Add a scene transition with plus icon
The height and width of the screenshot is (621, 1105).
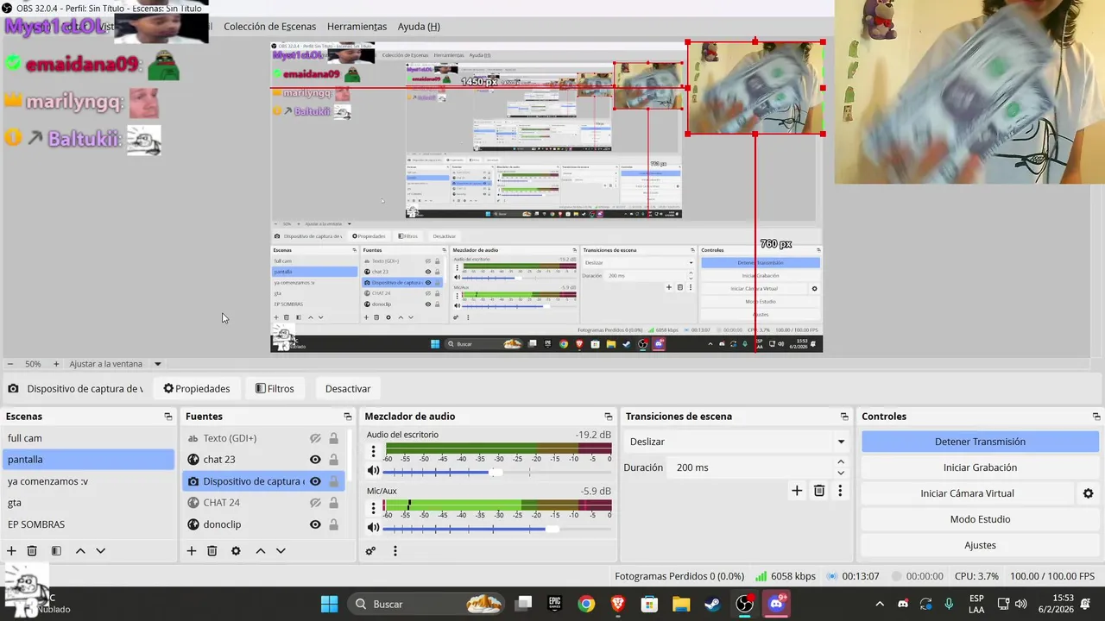pos(797,491)
